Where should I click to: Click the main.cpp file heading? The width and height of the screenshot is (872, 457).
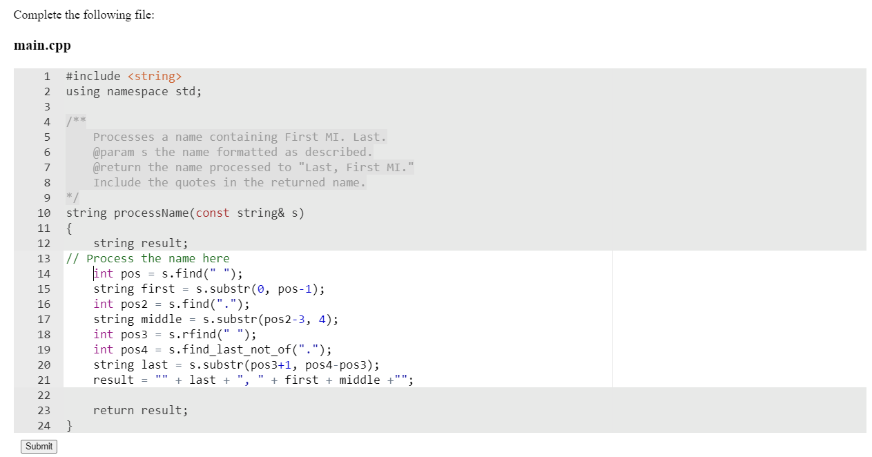[x=42, y=45]
